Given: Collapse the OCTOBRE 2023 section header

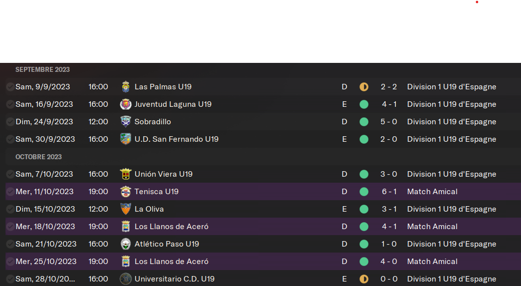Looking at the screenshot, I should pyautogui.click(x=38, y=157).
